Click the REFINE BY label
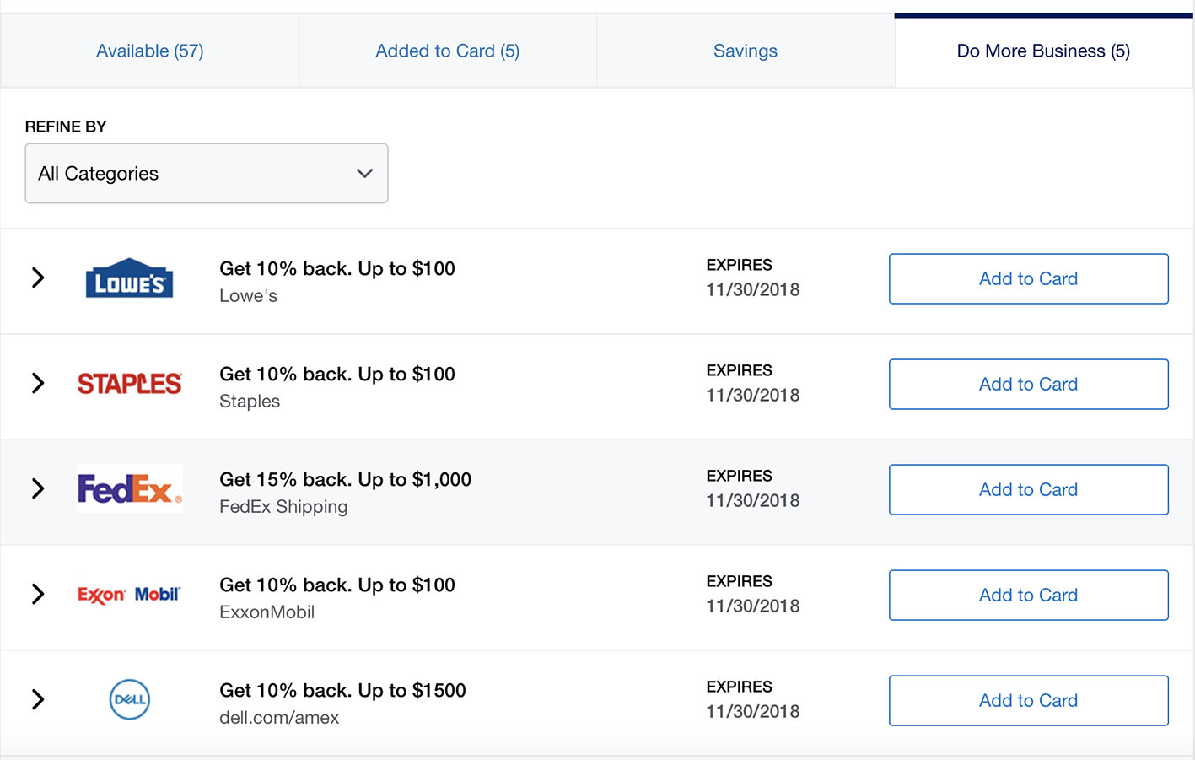Viewport: 1195px width, 760px height. pyautogui.click(x=66, y=127)
